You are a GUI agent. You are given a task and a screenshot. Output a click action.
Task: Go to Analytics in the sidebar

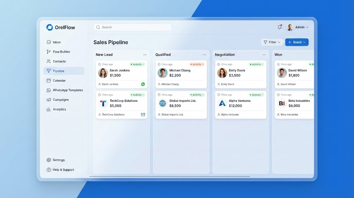click(x=59, y=109)
